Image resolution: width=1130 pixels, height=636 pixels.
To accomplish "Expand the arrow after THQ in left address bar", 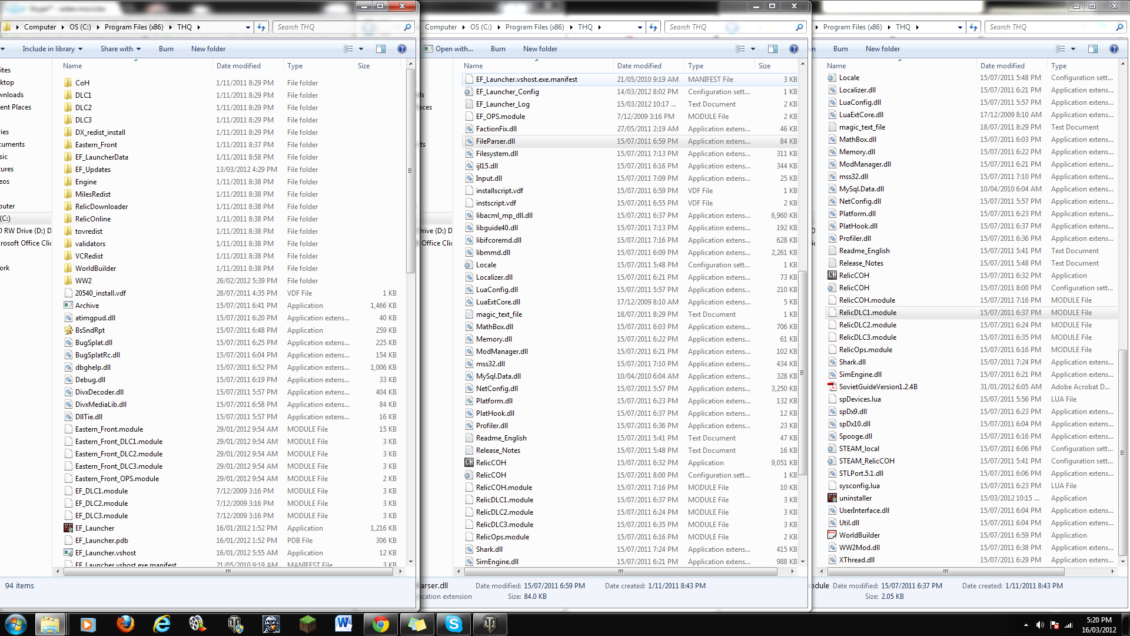I will click(199, 27).
